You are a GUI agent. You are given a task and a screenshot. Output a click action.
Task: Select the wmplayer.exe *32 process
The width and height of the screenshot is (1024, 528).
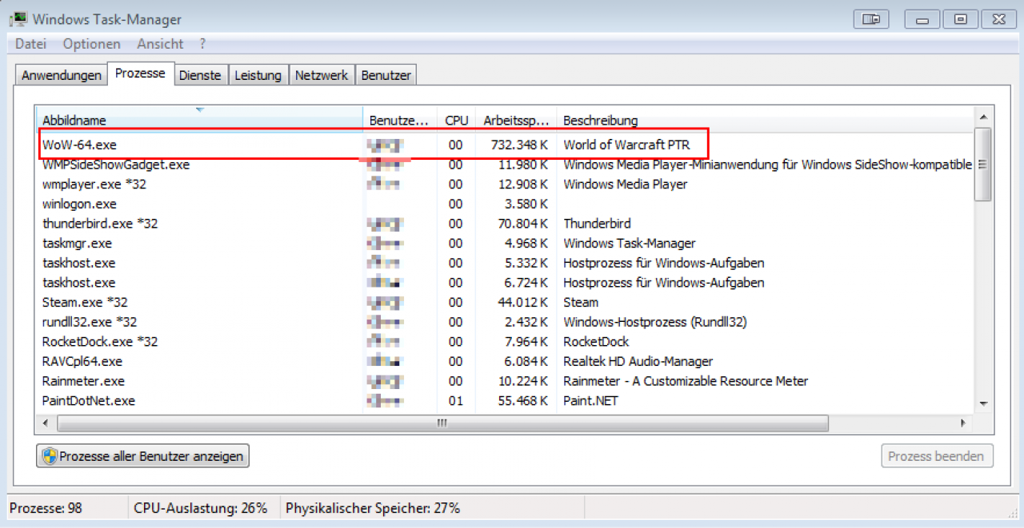506,184
